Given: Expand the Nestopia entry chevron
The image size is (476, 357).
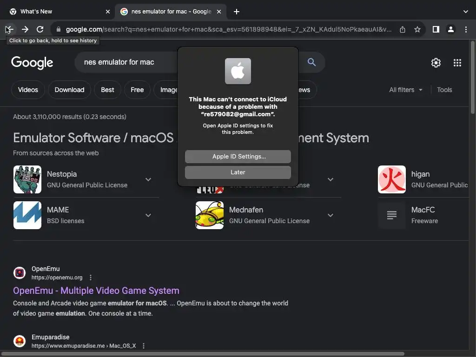Looking at the screenshot, I should [148, 179].
